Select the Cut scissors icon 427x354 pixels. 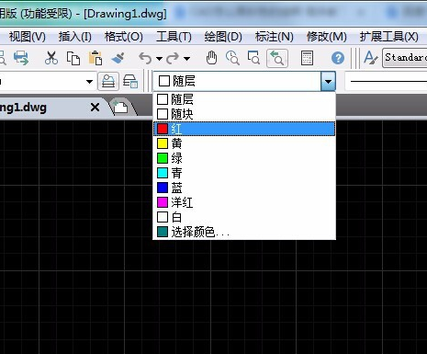pyautogui.click(x=51, y=58)
